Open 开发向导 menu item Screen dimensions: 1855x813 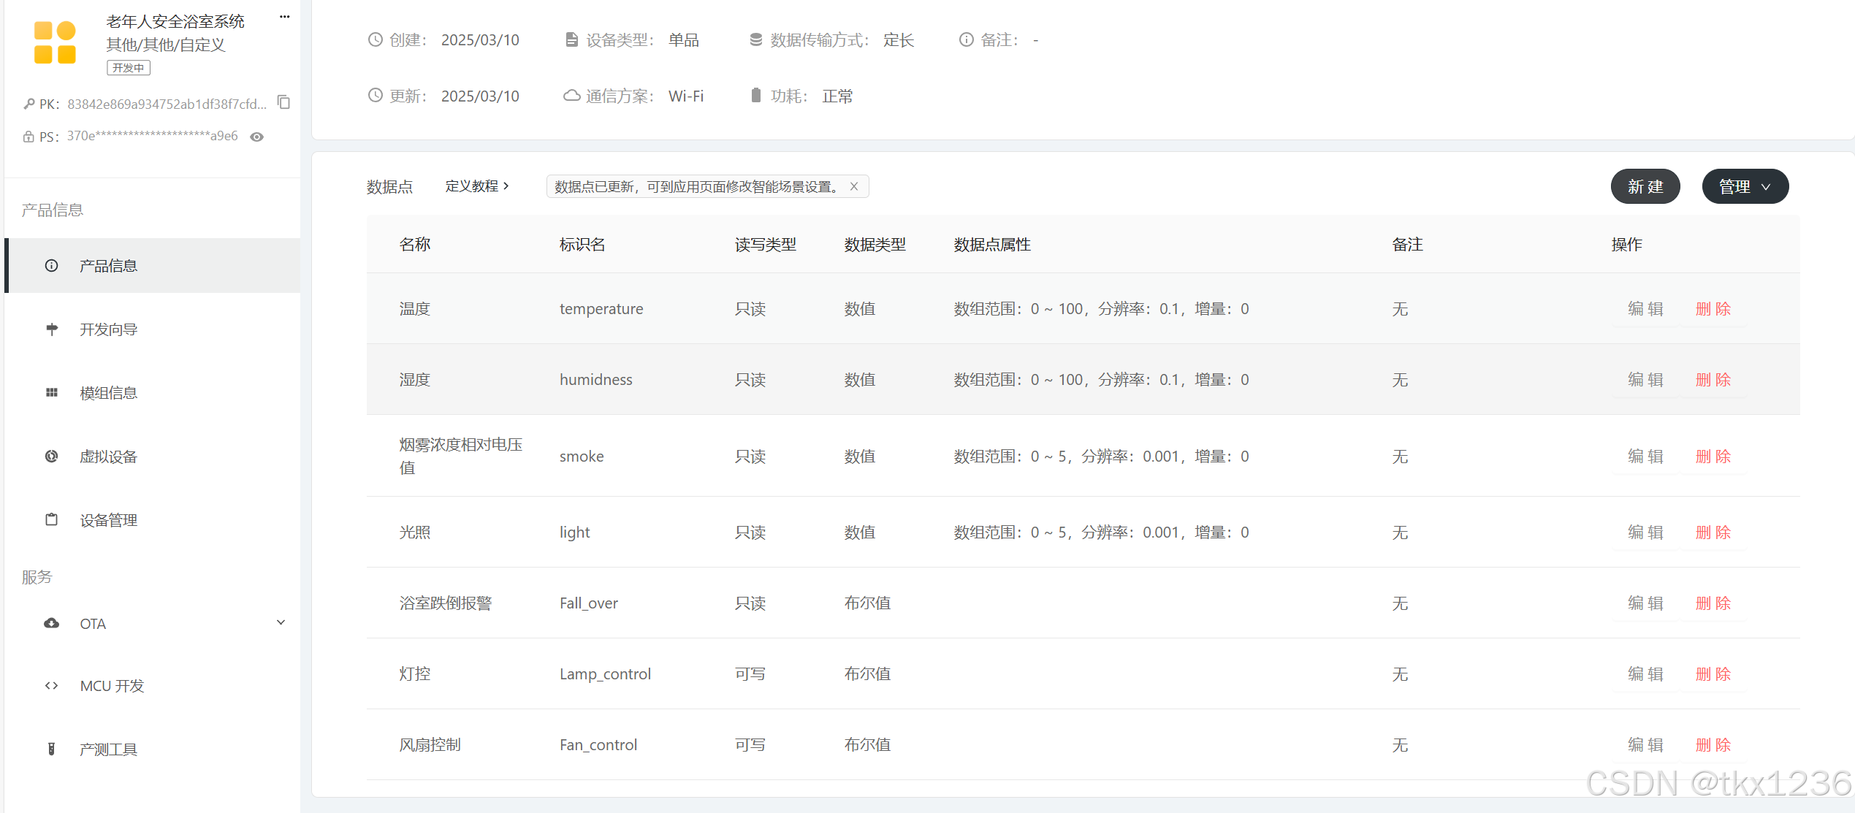tap(108, 329)
